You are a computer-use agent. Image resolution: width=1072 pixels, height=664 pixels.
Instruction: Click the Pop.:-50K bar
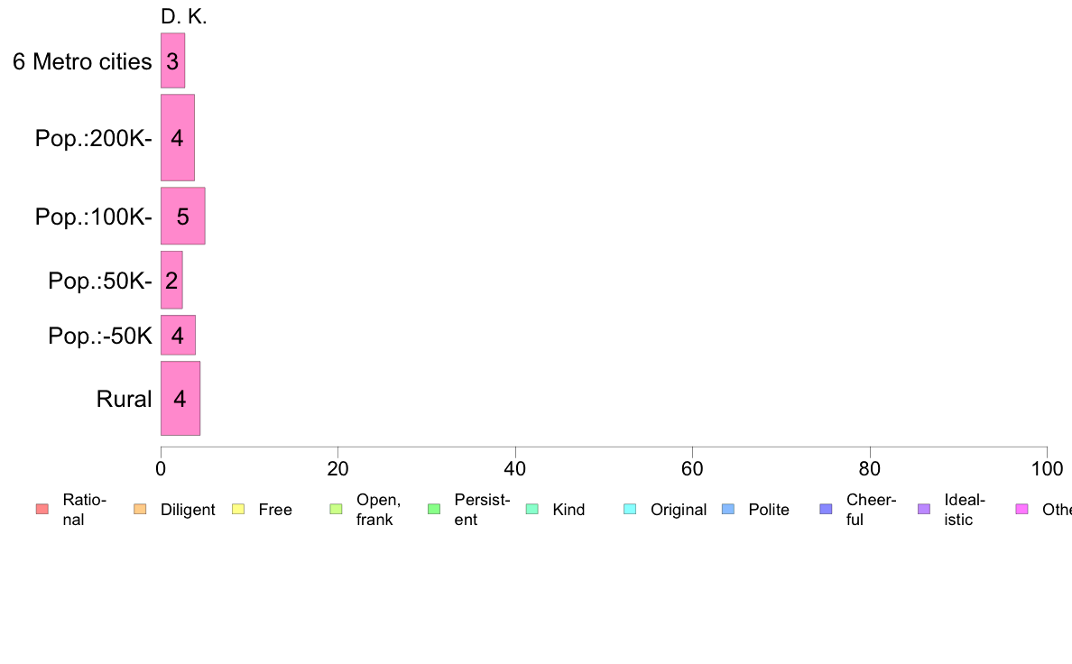[178, 336]
